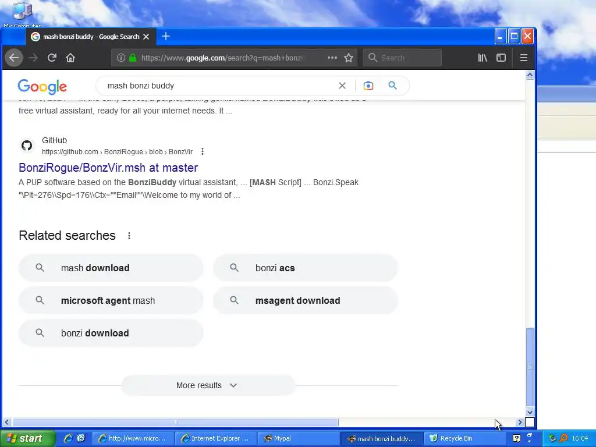Image resolution: width=596 pixels, height=447 pixels.
Task: Switch to http://www.micro... taskbar window
Action: (x=133, y=438)
